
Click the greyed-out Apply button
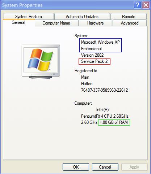(x=134, y=167)
